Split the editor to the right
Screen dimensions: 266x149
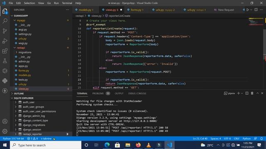[x=256, y=10]
